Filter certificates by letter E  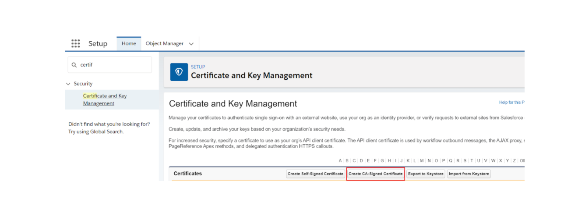pos(368,161)
